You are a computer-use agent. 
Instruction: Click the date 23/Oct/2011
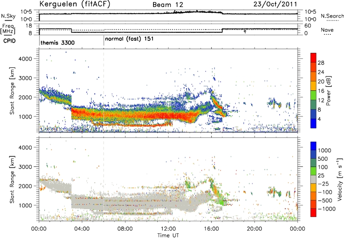275,4
